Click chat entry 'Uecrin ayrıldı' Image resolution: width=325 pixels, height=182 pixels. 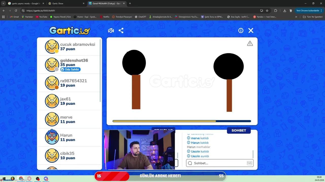point(198,156)
